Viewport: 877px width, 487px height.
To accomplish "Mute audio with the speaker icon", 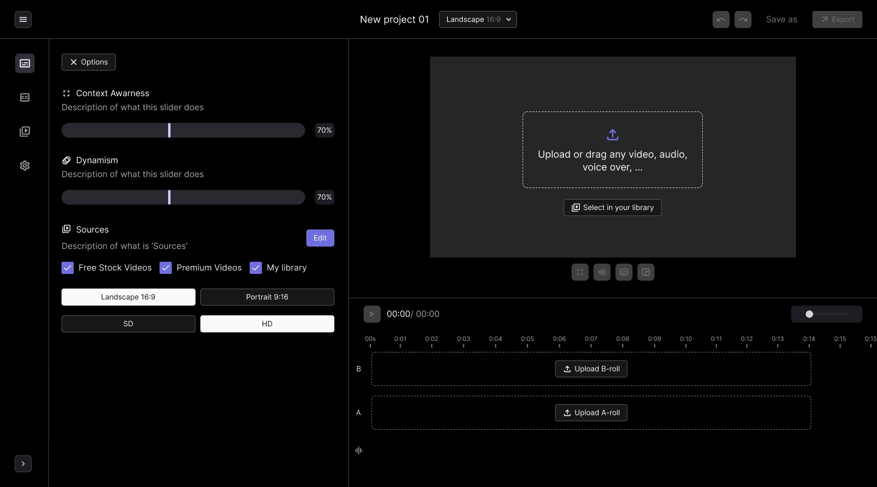I will pos(602,273).
